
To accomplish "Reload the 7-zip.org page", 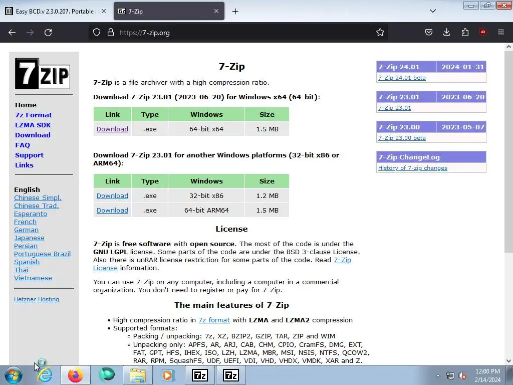I will tap(48, 33).
